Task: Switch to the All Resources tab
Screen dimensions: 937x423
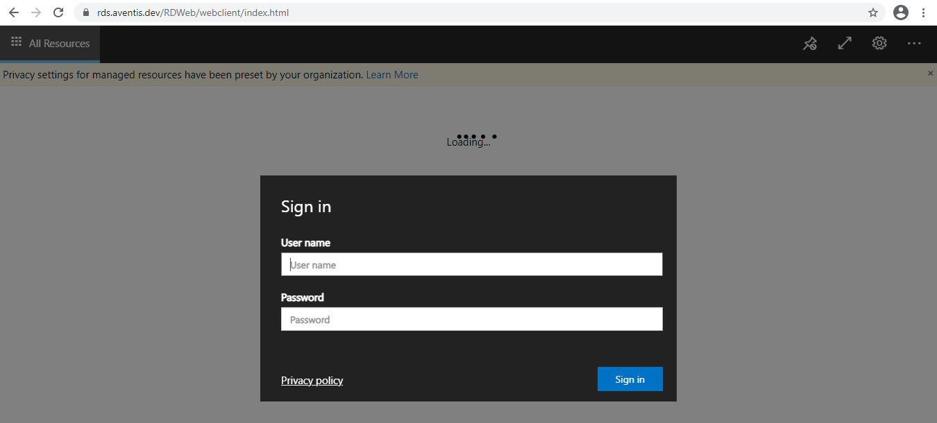Action: (x=50, y=44)
